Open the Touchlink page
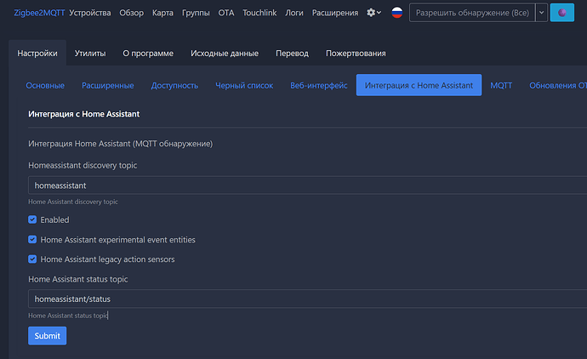This screenshot has height=359, width=587. tap(259, 13)
